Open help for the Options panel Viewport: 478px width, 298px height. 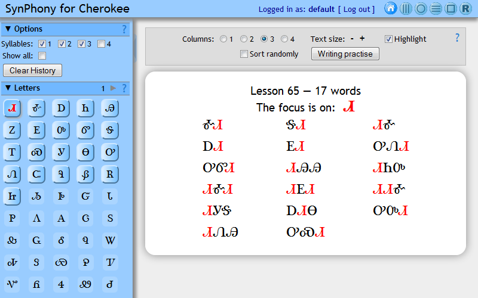(124, 29)
